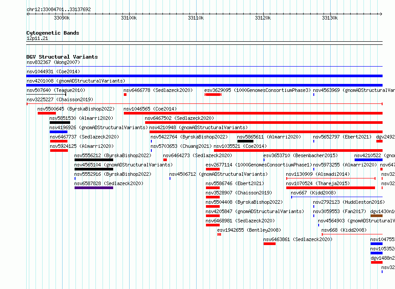Select esv1942655 (Bentley2008) red marker
395x289 pixels.
[219, 234]
